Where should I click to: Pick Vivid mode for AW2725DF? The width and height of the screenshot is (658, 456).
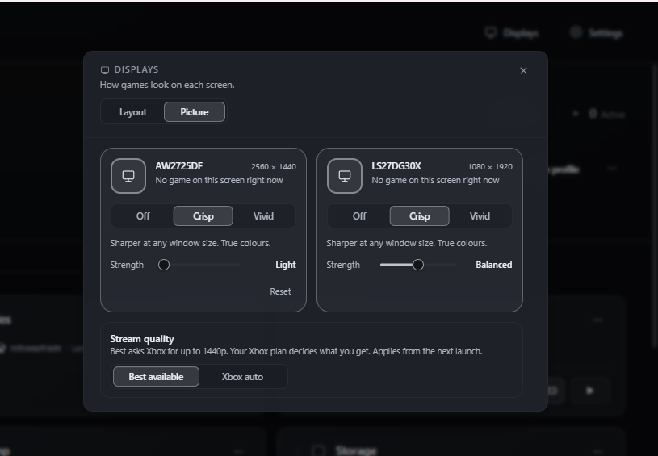263,216
